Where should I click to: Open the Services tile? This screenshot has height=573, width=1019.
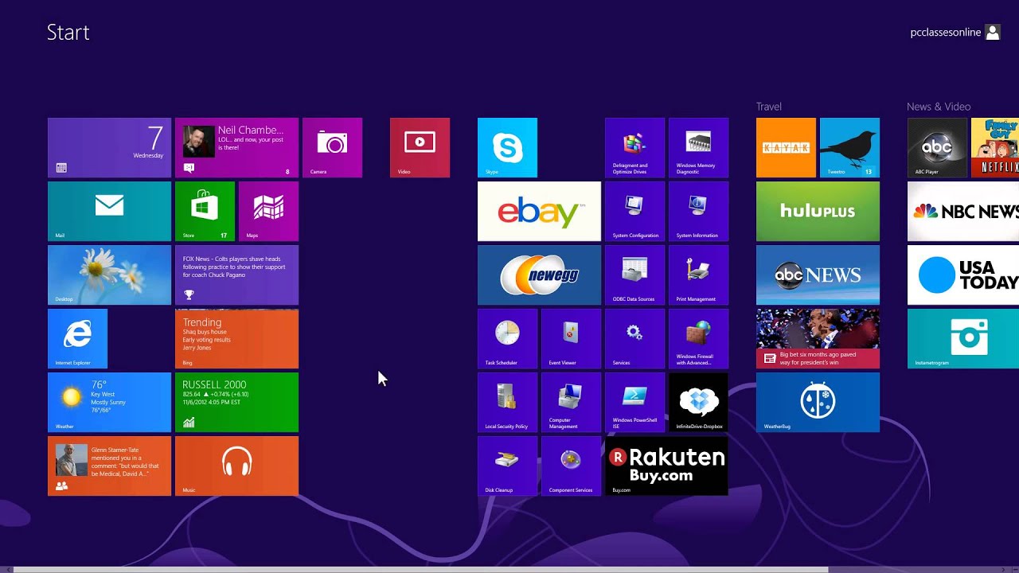pyautogui.click(x=634, y=338)
